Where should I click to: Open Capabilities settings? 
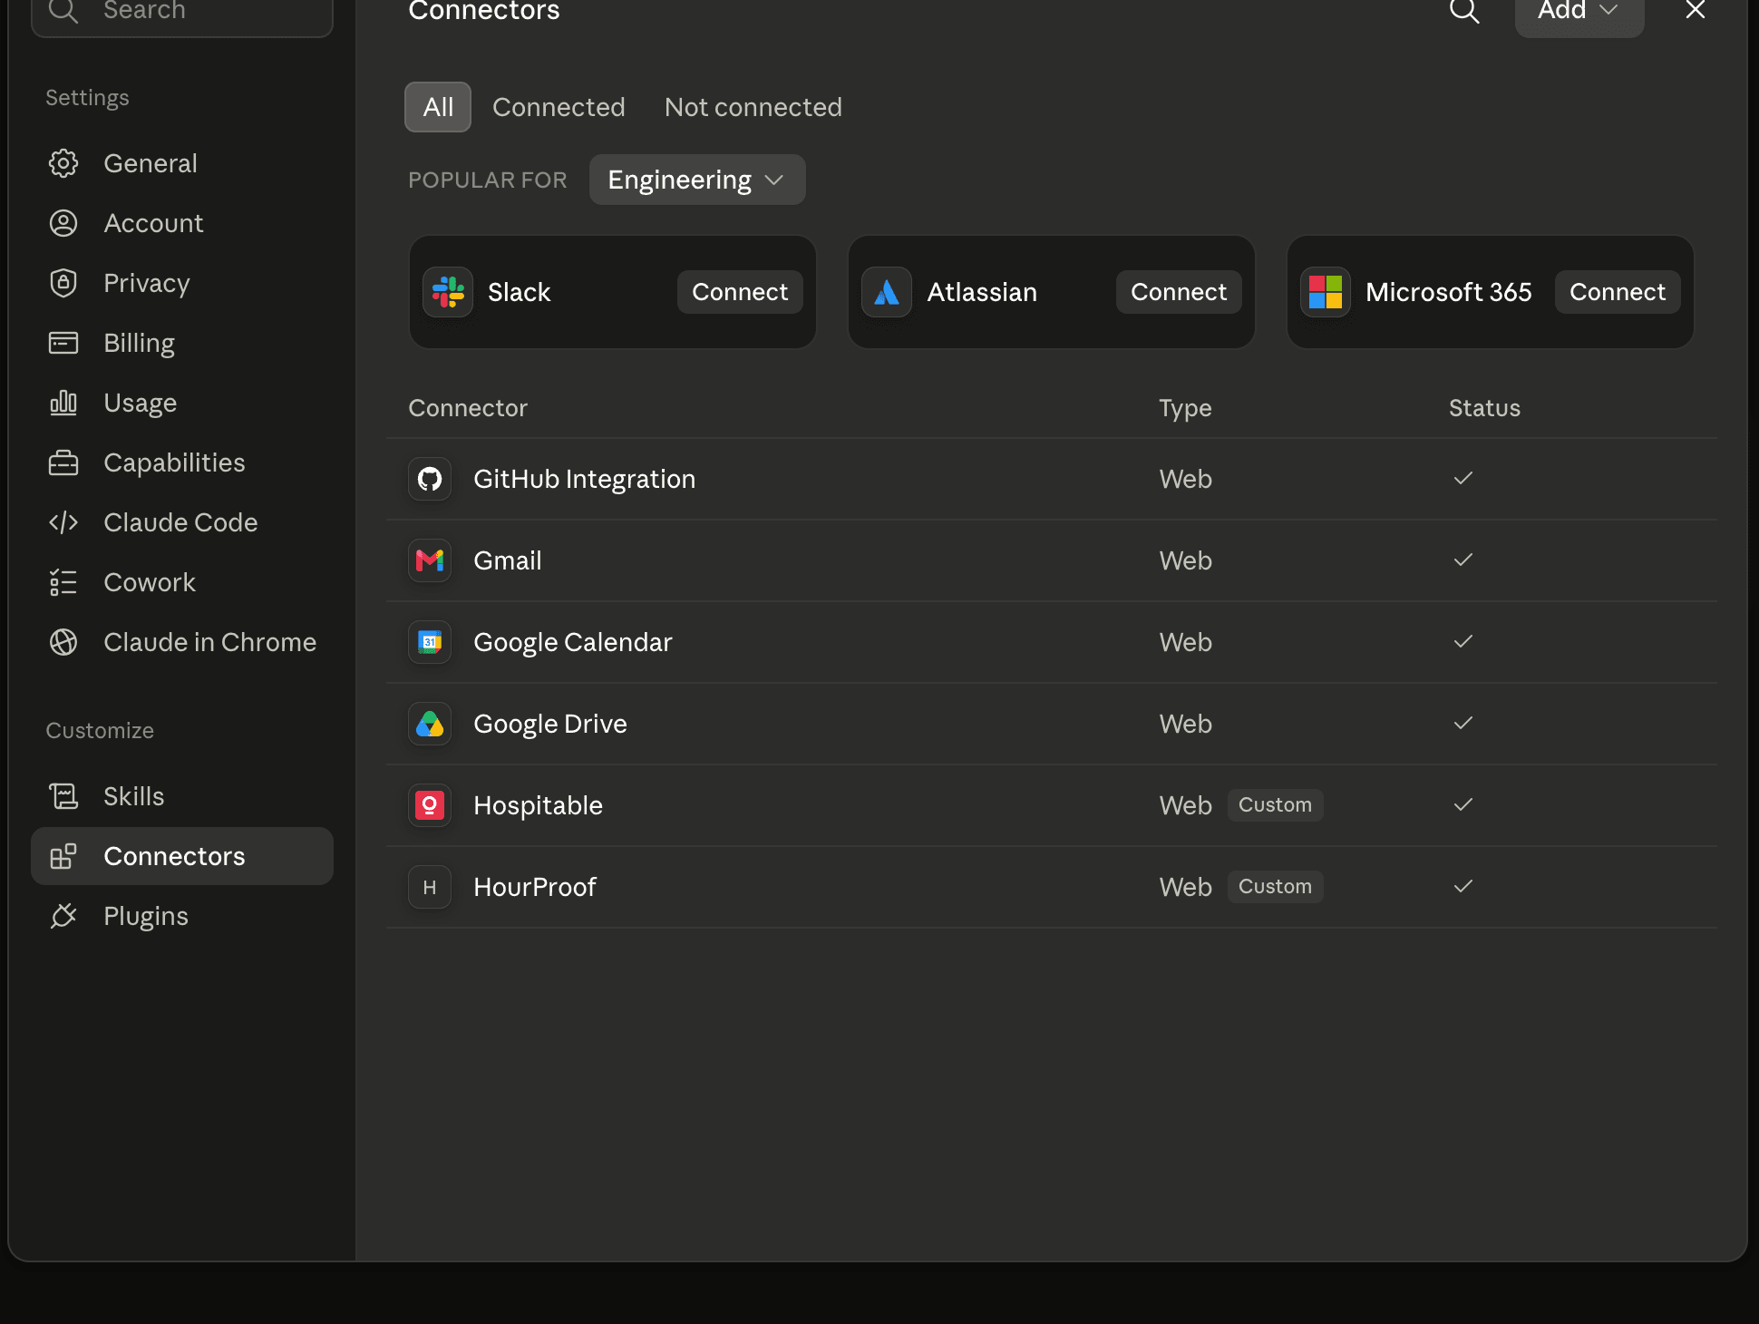[182, 462]
